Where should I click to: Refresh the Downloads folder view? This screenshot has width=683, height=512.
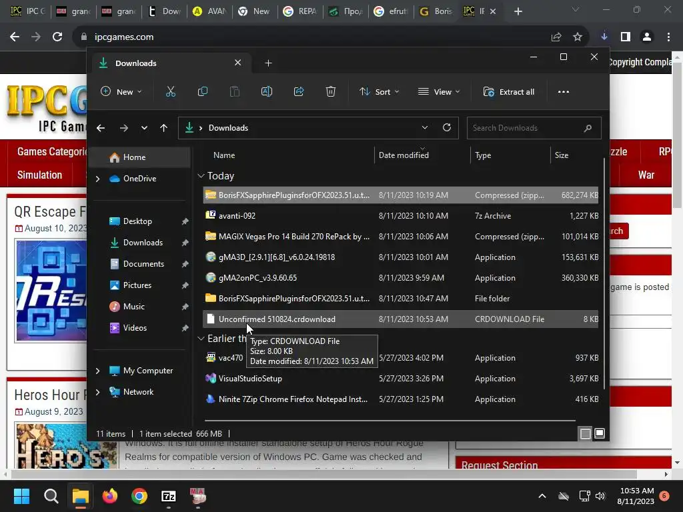coord(446,127)
